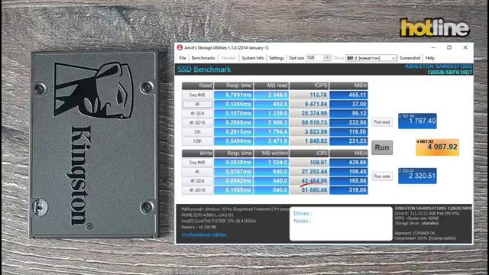Click the Run write button
The width and height of the screenshot is (489, 275).
coord(382,176)
